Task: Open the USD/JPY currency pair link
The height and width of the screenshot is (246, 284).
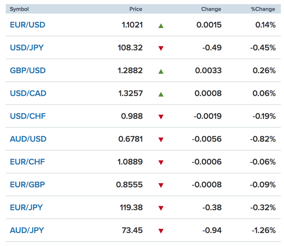Action: [27, 48]
